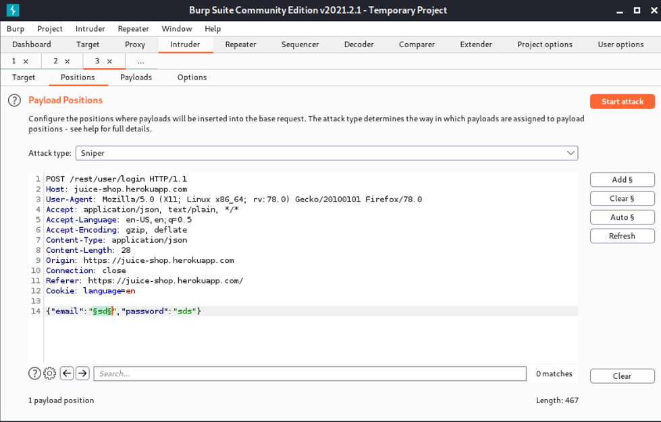Click the §sd§ payload marker in email
Screen dimensions: 661x422
[102, 311]
